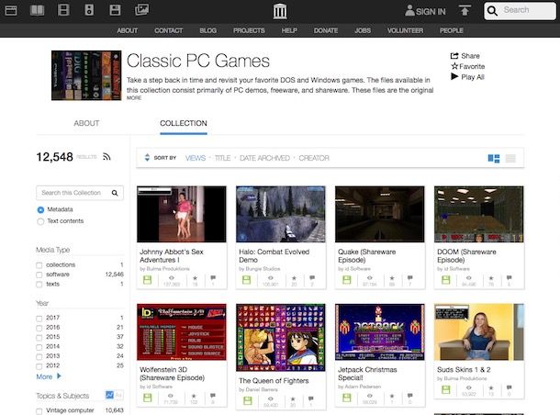Sort results by DATE ARCHIVED
This screenshot has height=415, width=560.
pyautogui.click(x=264, y=158)
